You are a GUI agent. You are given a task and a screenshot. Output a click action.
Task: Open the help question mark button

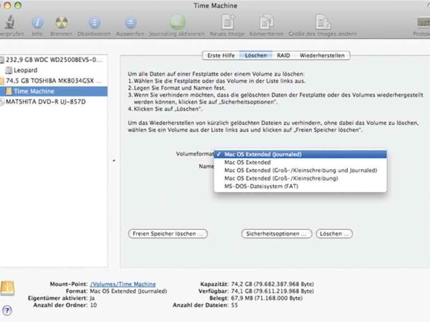[7, 310]
